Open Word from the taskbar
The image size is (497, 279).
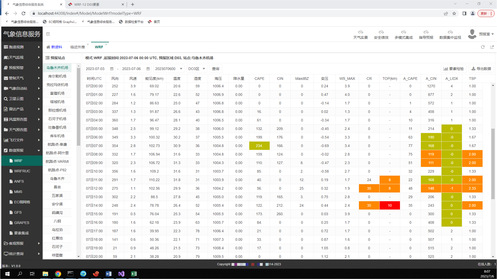(x=109, y=274)
